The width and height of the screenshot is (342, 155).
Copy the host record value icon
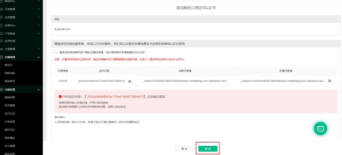[130, 81]
